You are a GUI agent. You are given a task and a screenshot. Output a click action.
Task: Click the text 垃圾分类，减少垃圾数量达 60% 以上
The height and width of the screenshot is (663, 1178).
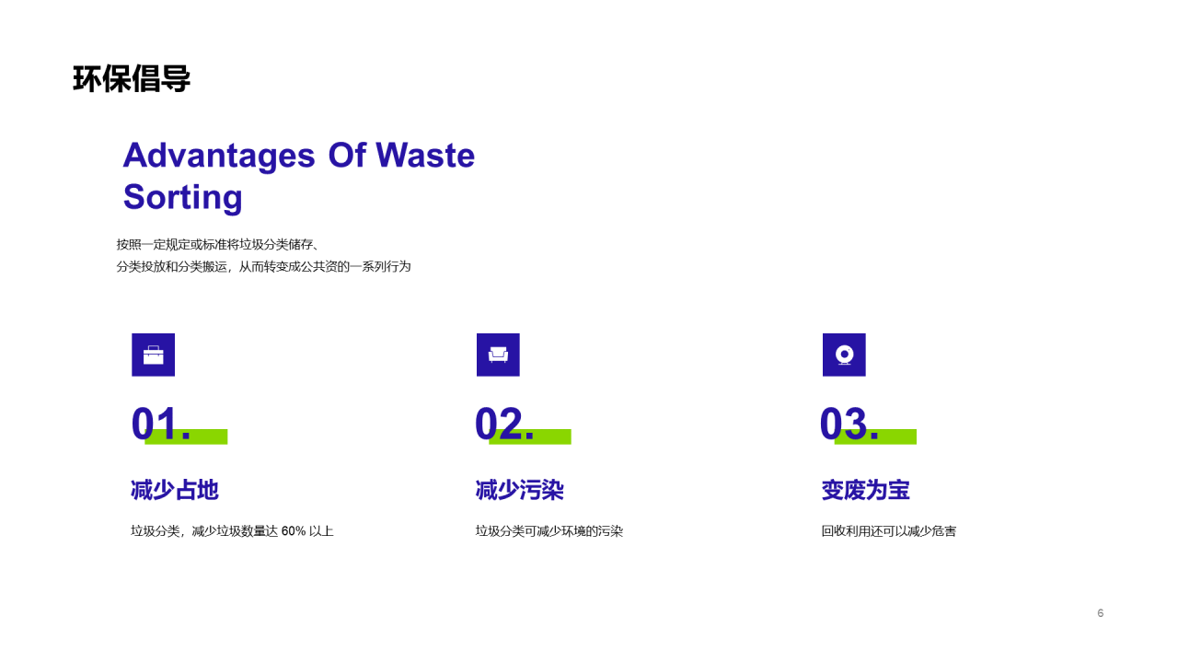click(232, 531)
